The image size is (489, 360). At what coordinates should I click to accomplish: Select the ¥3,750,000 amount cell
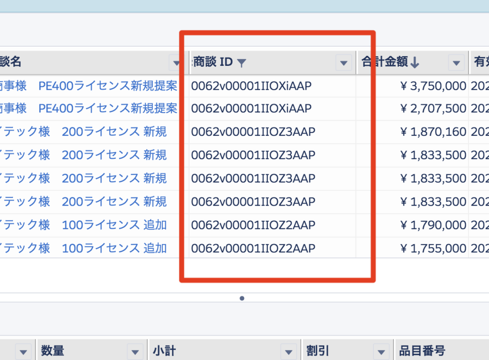click(433, 86)
